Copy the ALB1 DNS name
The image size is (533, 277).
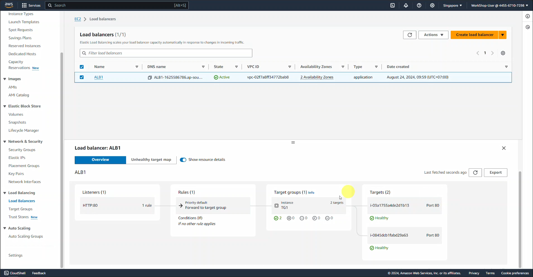coord(150,77)
